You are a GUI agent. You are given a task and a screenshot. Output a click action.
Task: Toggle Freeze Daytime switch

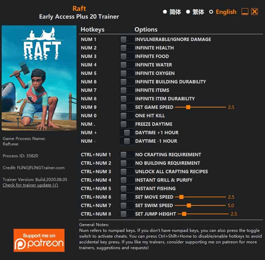(x=127, y=124)
